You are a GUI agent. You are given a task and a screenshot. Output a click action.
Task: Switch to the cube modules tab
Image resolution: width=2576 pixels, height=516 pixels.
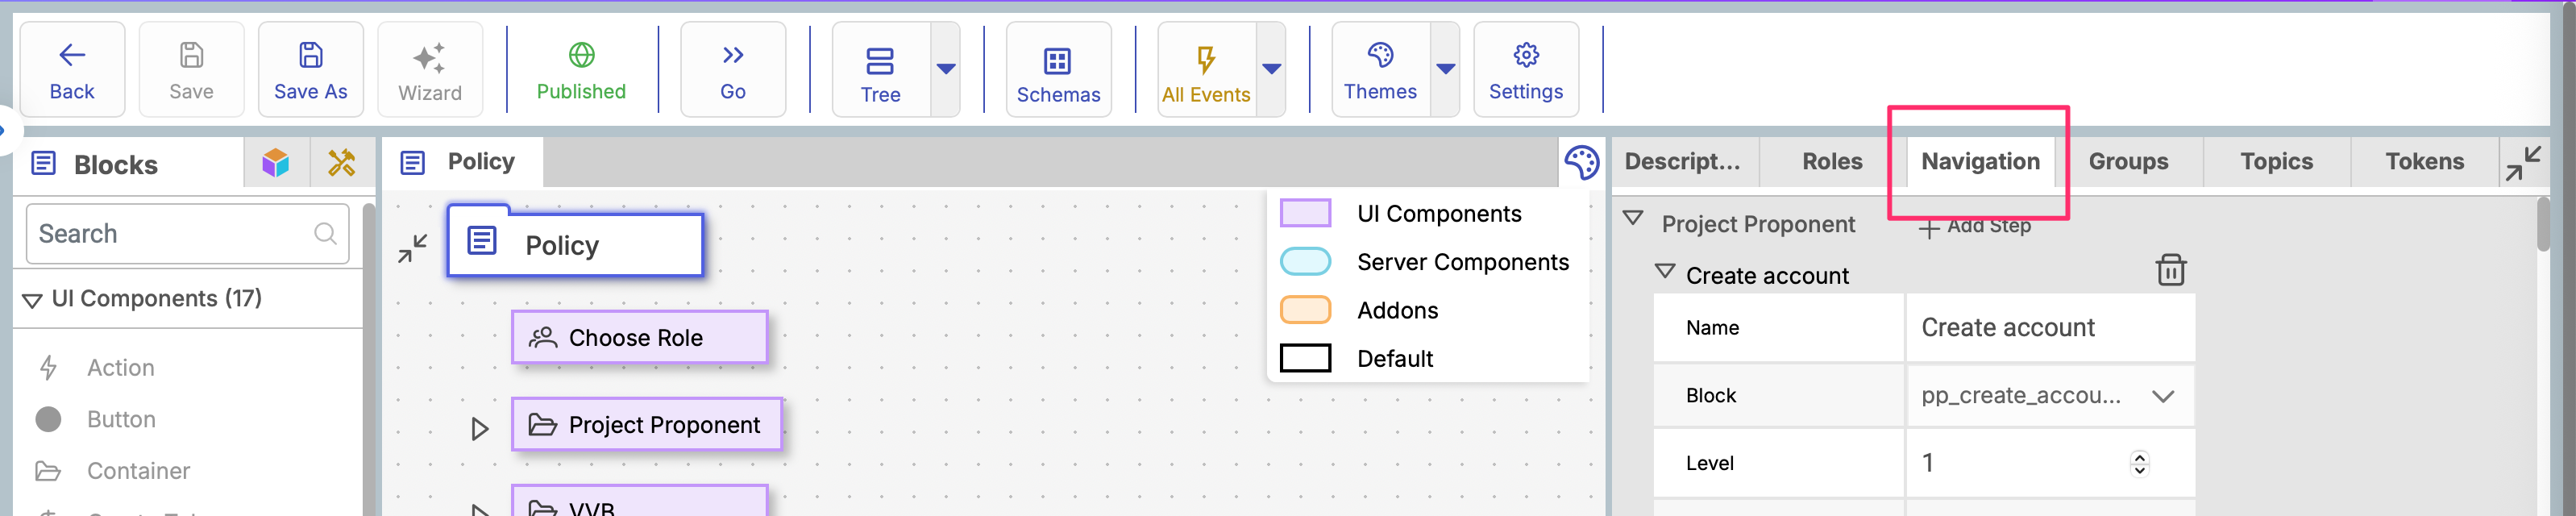coord(276,162)
